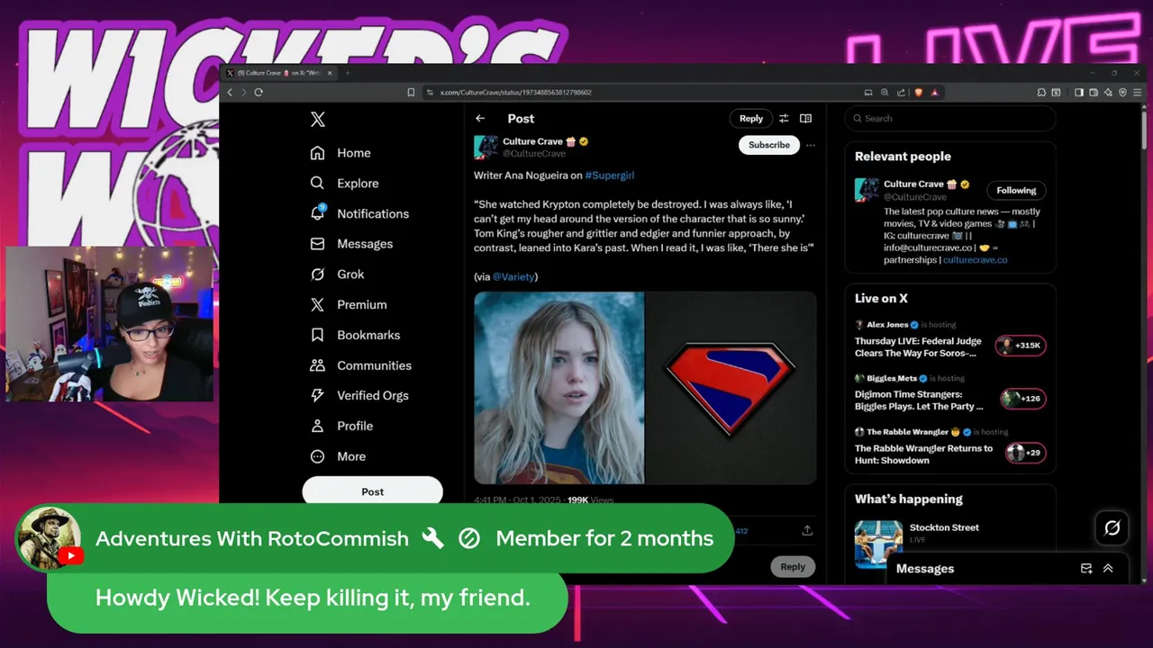This screenshot has height=648, width=1153.
Task: Toggle the Following button for Culture Crave
Action: point(1016,190)
